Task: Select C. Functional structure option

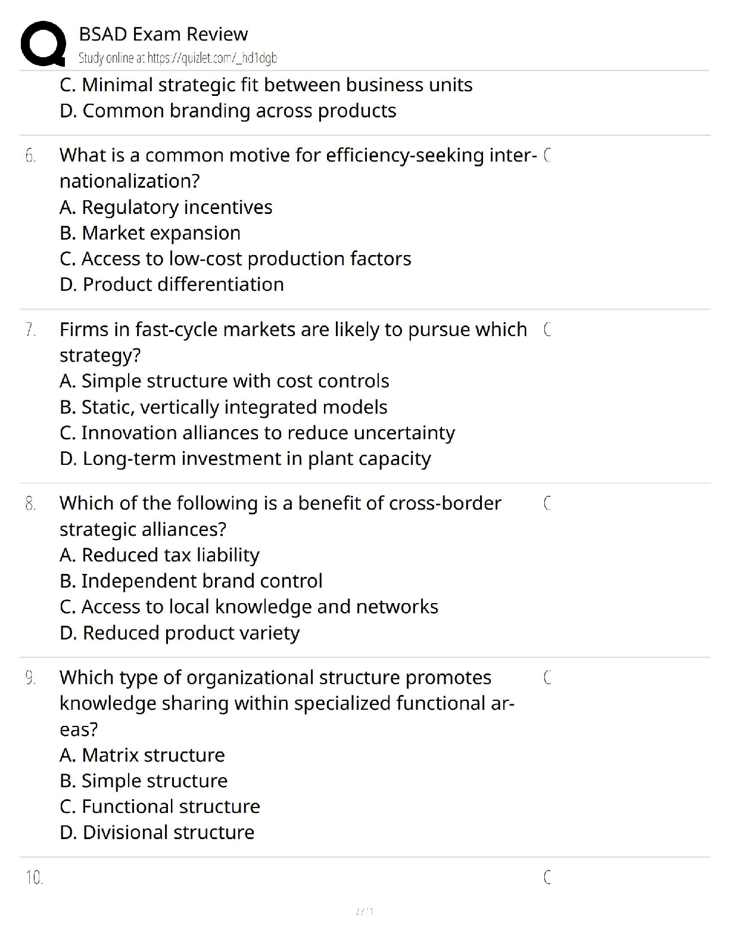Action: coord(160,806)
